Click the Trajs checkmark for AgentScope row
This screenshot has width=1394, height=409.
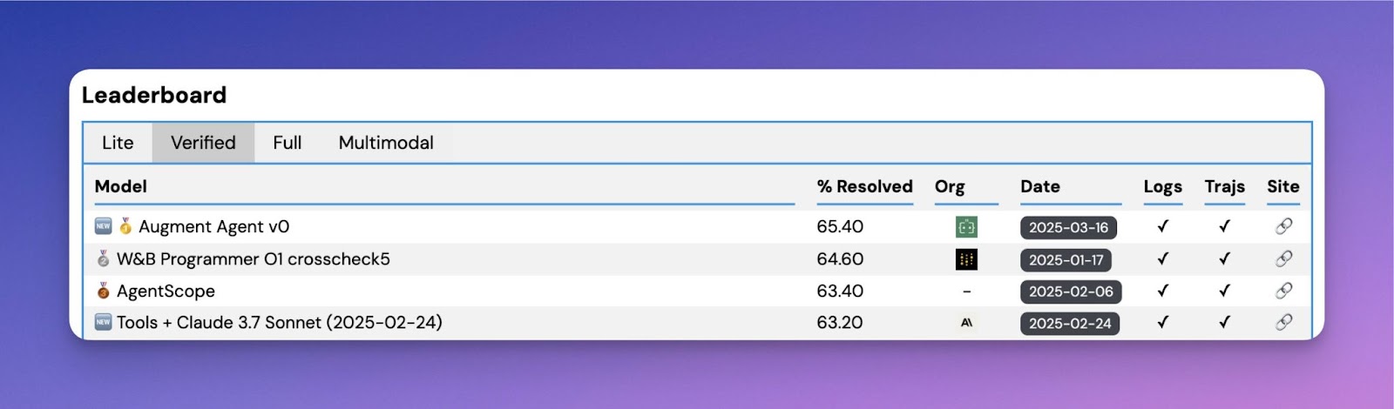pyautogui.click(x=1224, y=291)
